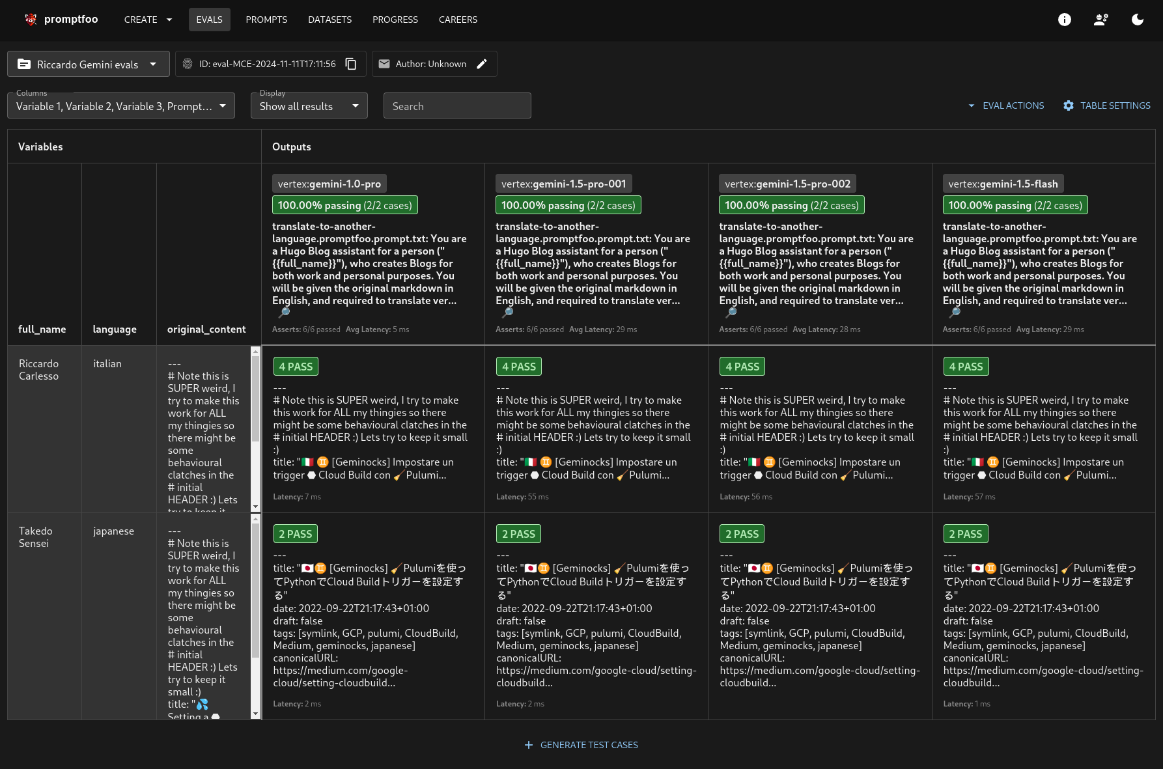Click 4 PASS badge in gemini-1.5-flash italian cell
The width and height of the screenshot is (1163, 769).
pyautogui.click(x=966, y=367)
